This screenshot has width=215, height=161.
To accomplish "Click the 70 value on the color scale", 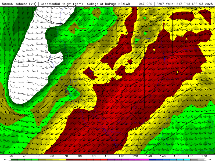I will 66,156.
